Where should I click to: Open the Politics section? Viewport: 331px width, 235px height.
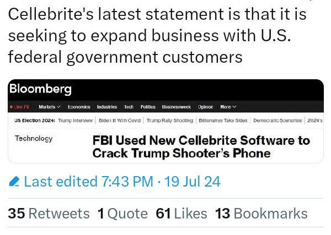(148, 107)
